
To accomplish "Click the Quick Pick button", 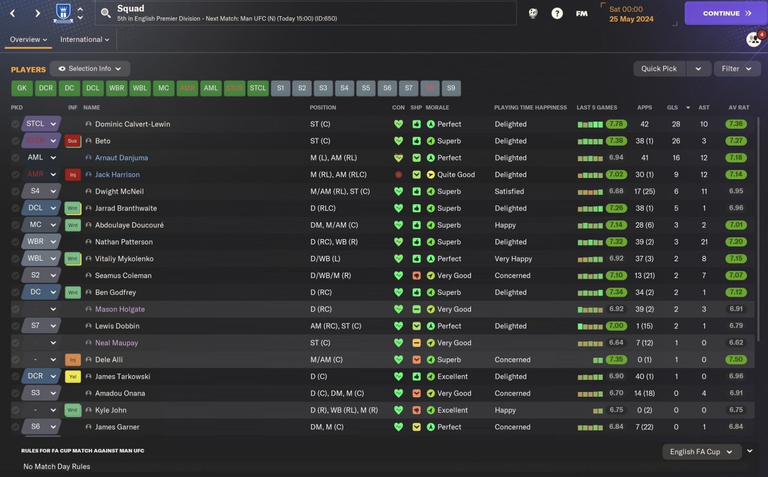I will coord(659,69).
